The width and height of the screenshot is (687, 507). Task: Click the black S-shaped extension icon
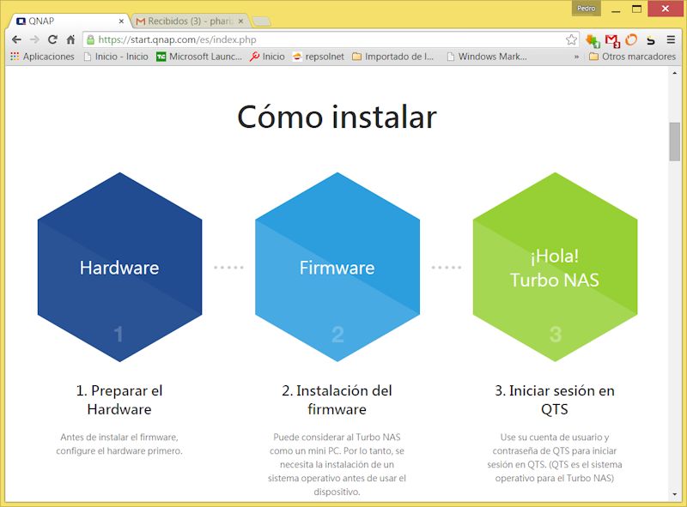tap(651, 40)
